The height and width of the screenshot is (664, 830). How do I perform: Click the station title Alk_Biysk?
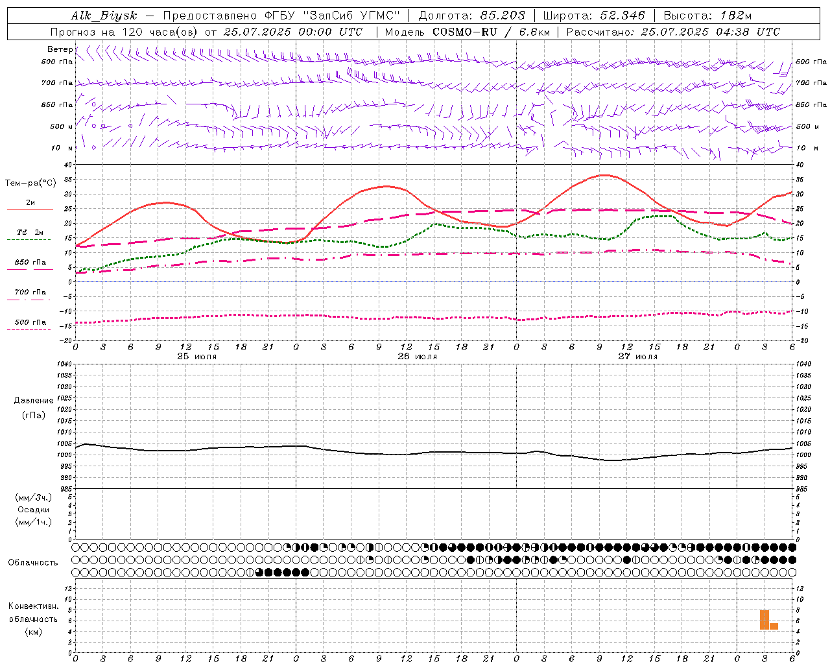tap(104, 16)
